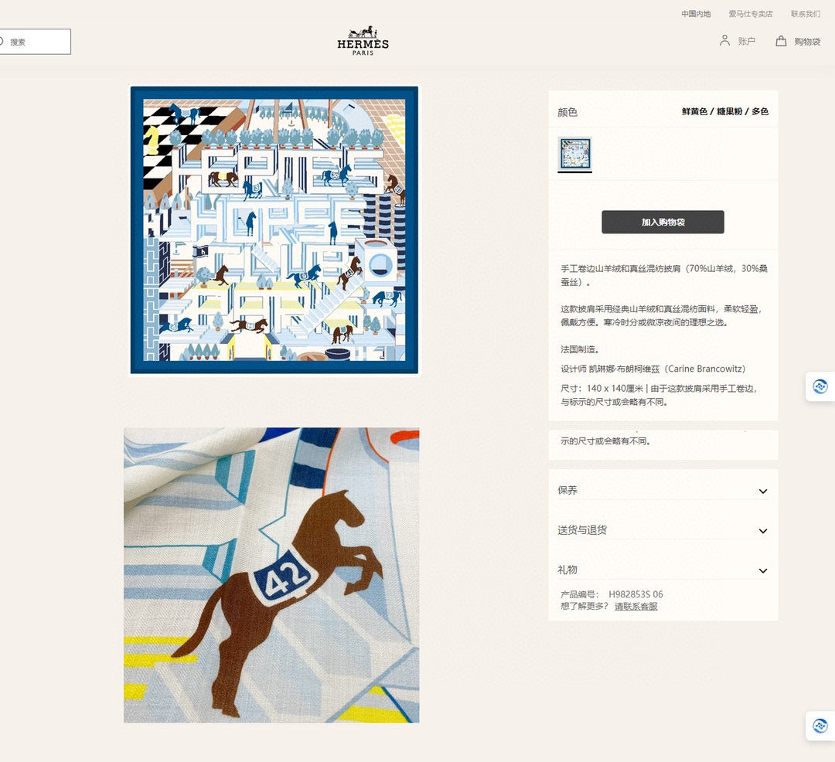Click the Hermès Paris logo
The image size is (835, 762).
[x=363, y=40]
